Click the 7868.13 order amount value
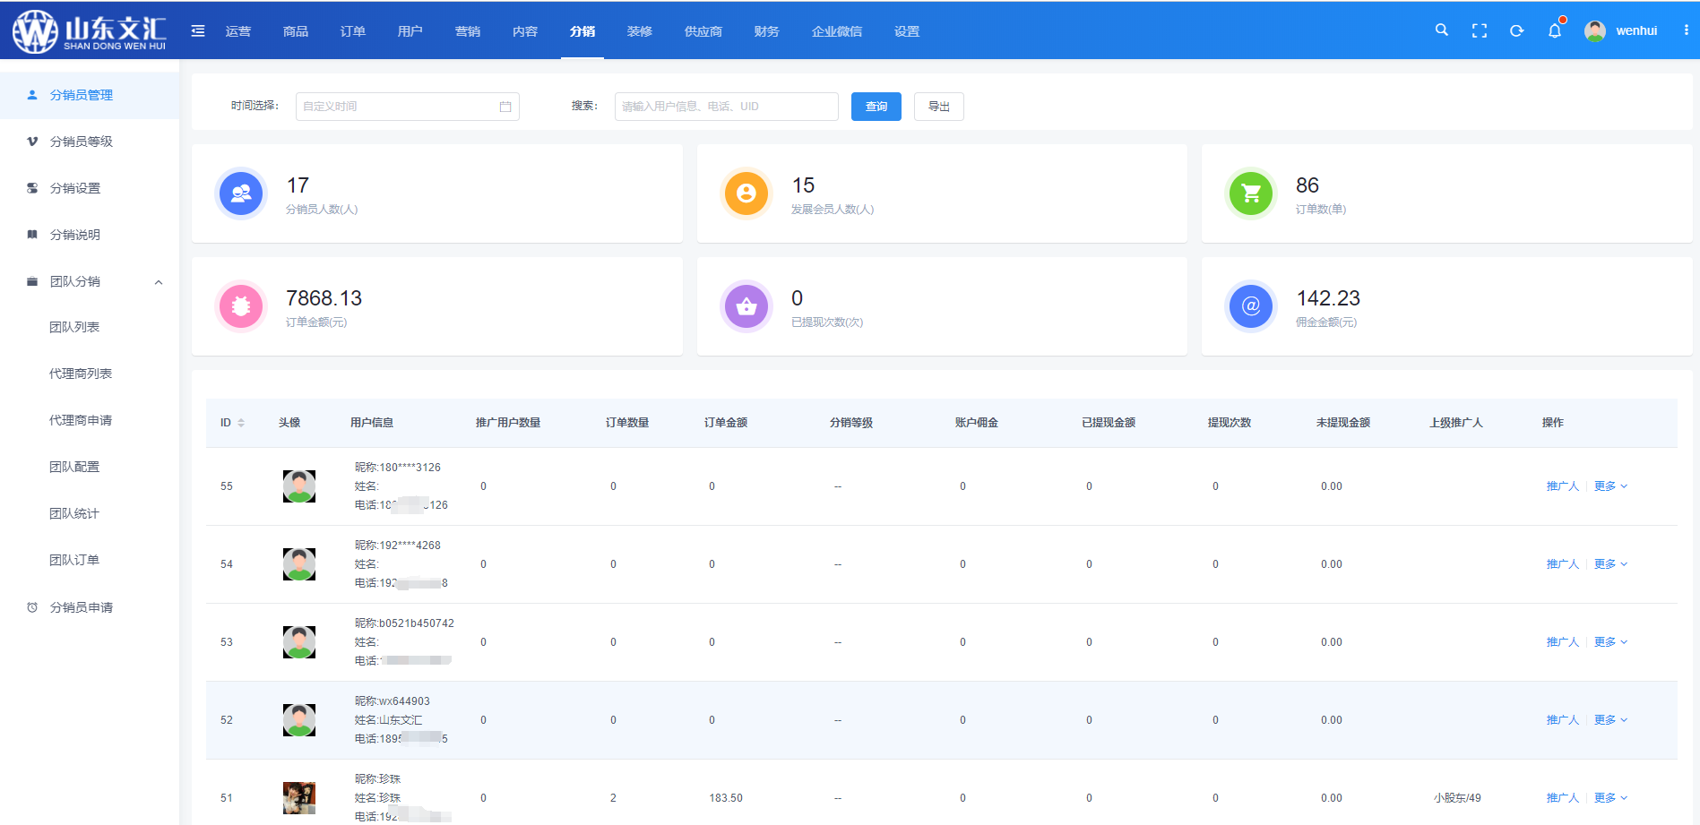This screenshot has width=1700, height=825. 324,298
